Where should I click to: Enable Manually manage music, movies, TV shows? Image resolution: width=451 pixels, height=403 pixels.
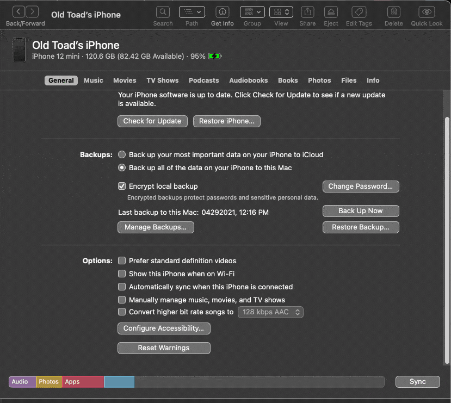pyautogui.click(x=122, y=300)
